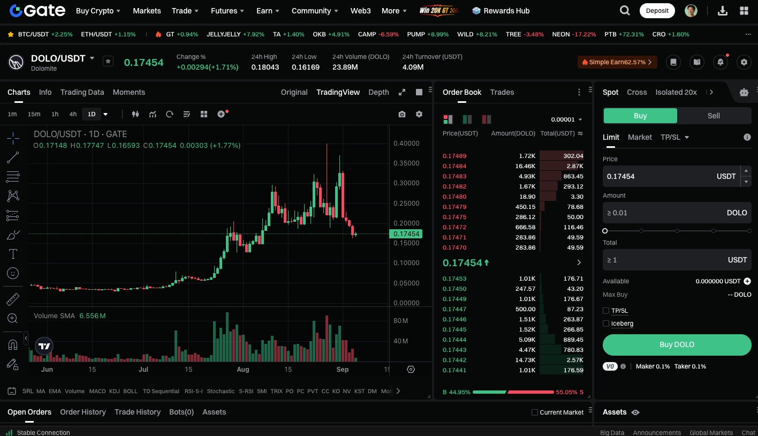Add funds with plus icon beside Available
The image size is (758, 436).
pyautogui.click(x=747, y=281)
